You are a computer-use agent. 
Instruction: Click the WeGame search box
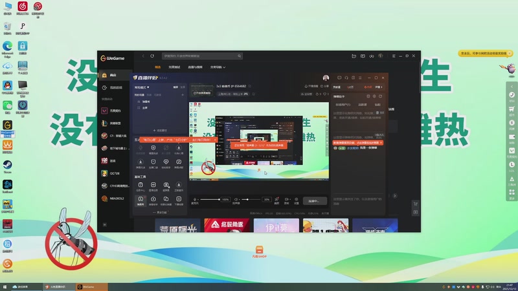pos(202,56)
